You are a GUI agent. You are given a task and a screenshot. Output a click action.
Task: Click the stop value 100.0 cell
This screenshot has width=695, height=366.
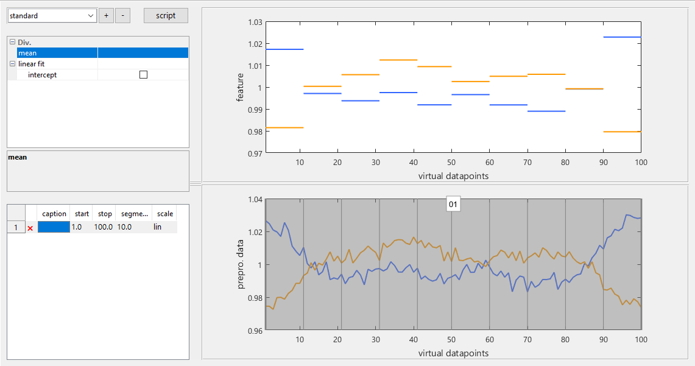[x=104, y=227]
